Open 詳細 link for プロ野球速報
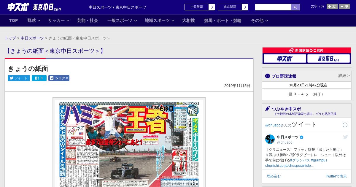This screenshot has width=356, height=187. 344,76
